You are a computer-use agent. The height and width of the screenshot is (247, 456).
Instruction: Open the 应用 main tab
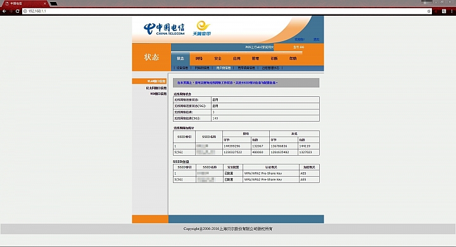pos(236,58)
